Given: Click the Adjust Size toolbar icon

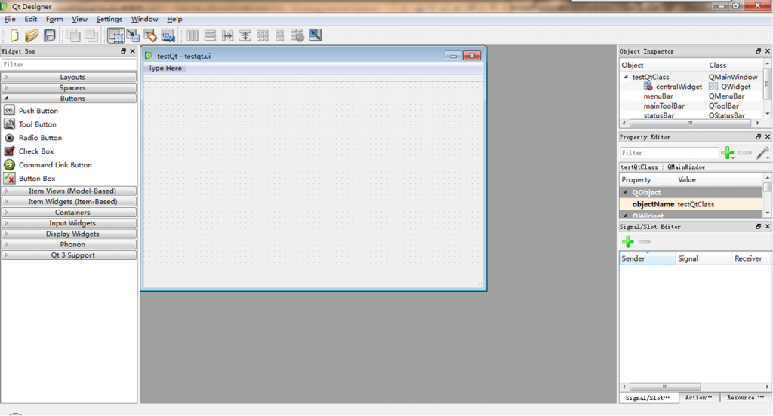Looking at the screenshot, I should pyautogui.click(x=315, y=35).
